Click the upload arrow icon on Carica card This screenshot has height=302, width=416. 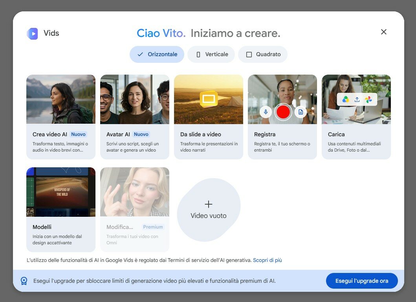pos(357,99)
